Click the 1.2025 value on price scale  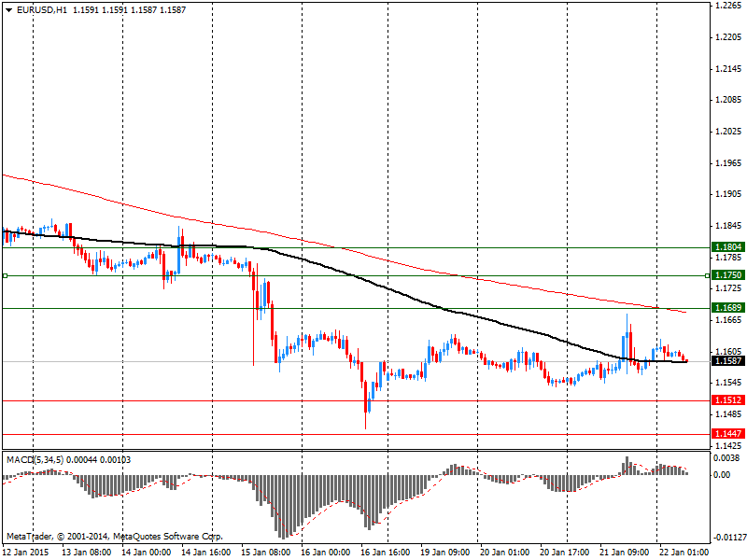pos(729,132)
